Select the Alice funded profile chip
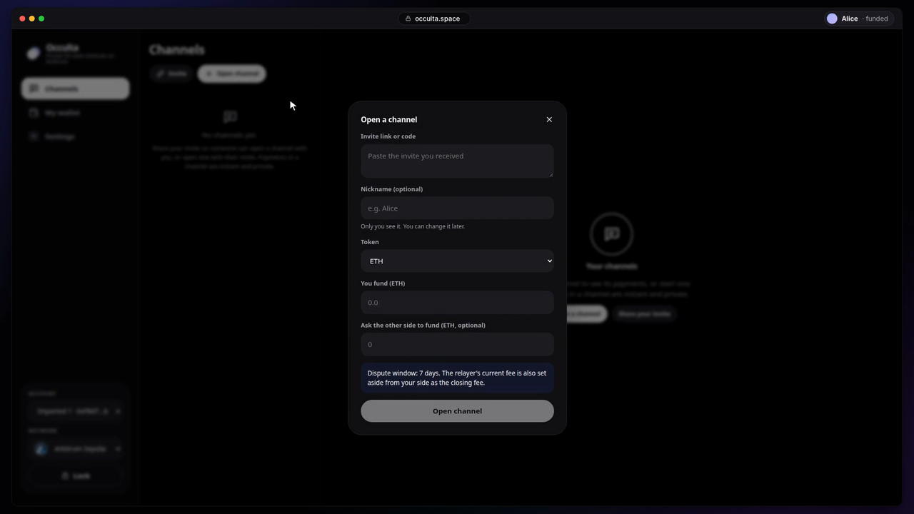This screenshot has height=514, width=914. pyautogui.click(x=858, y=19)
